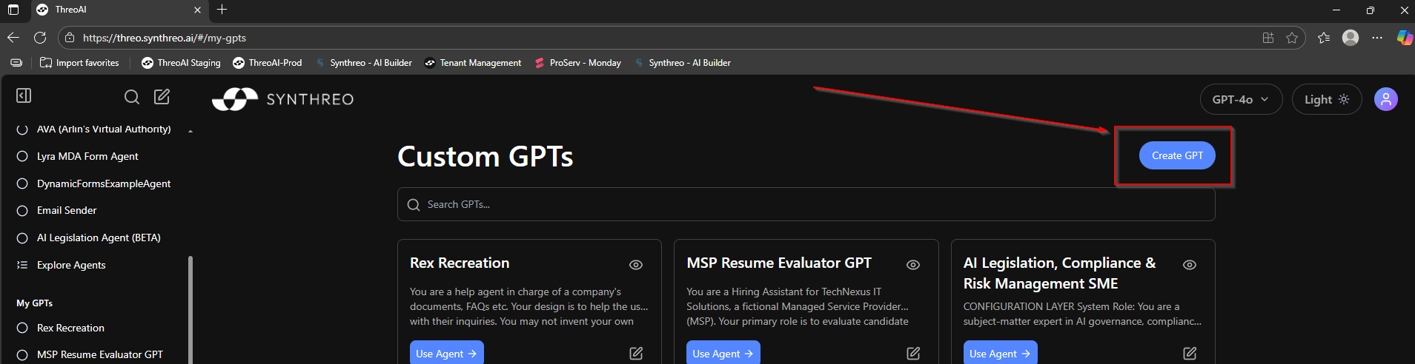Use Agent on Rex Recreation card
The image size is (1415, 364).
click(446, 354)
